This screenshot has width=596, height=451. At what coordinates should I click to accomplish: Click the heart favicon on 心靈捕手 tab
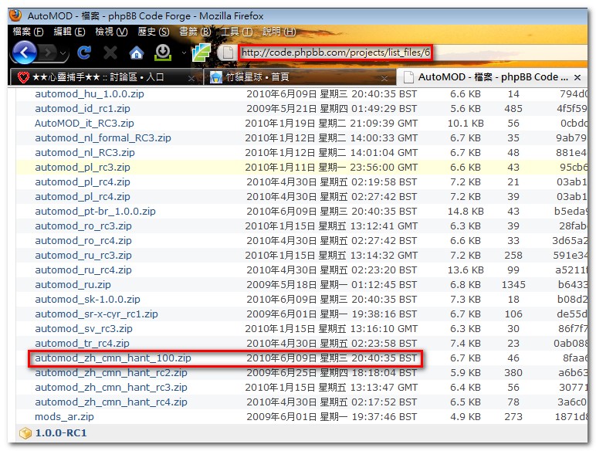coord(23,77)
